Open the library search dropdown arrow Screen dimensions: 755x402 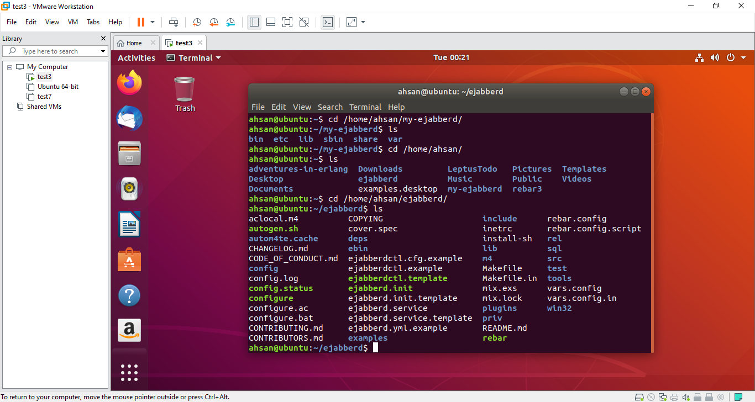[x=103, y=51]
